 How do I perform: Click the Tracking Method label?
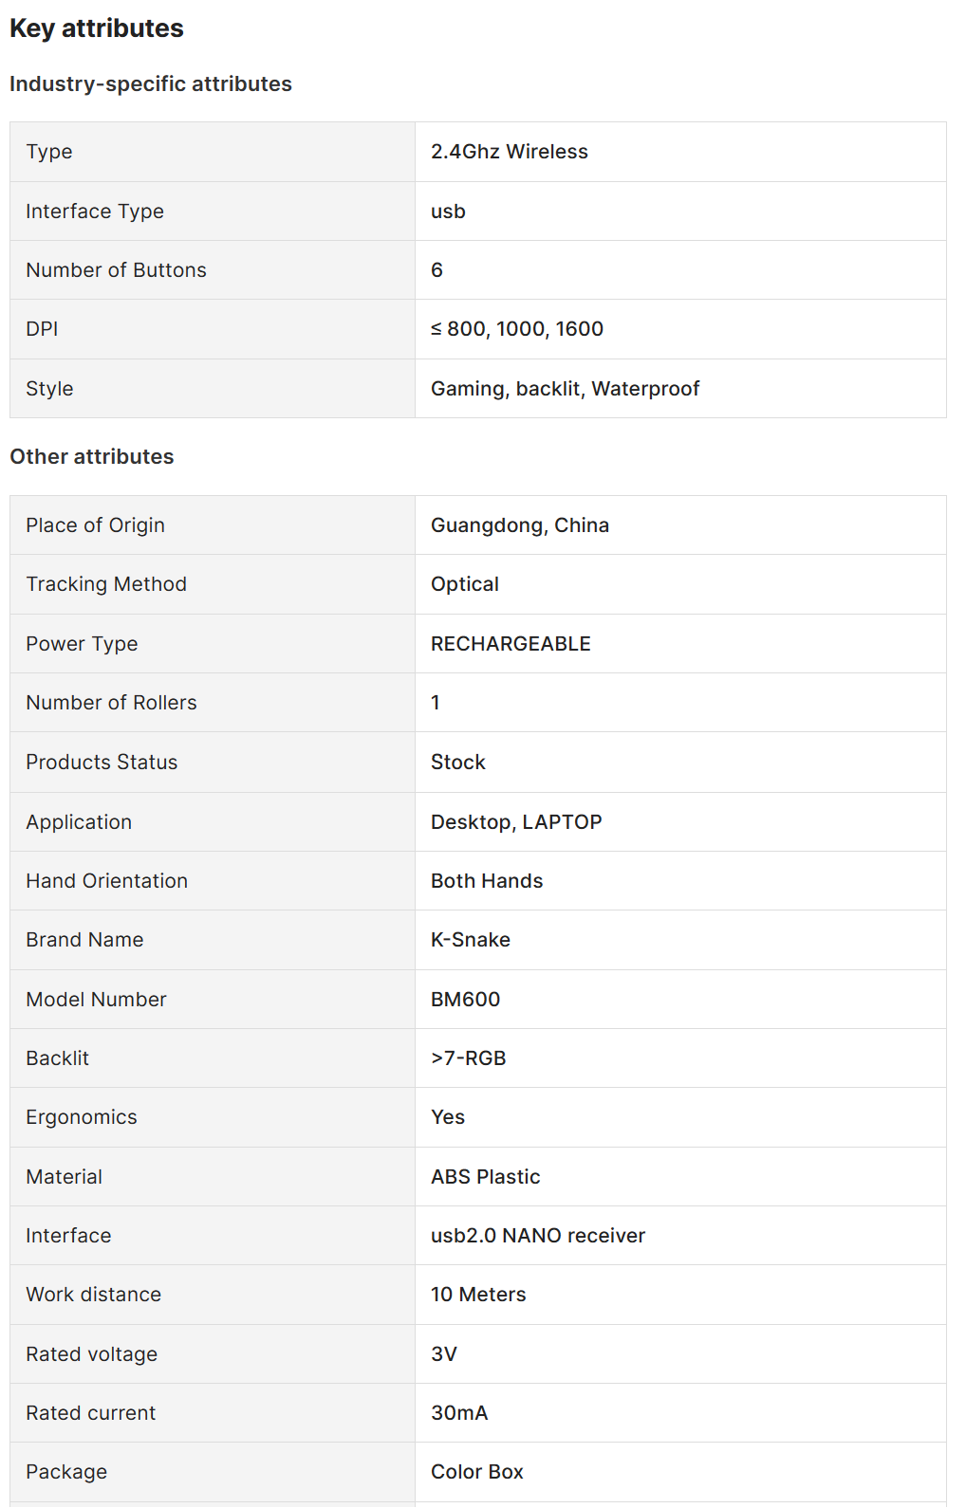pyautogui.click(x=106, y=584)
